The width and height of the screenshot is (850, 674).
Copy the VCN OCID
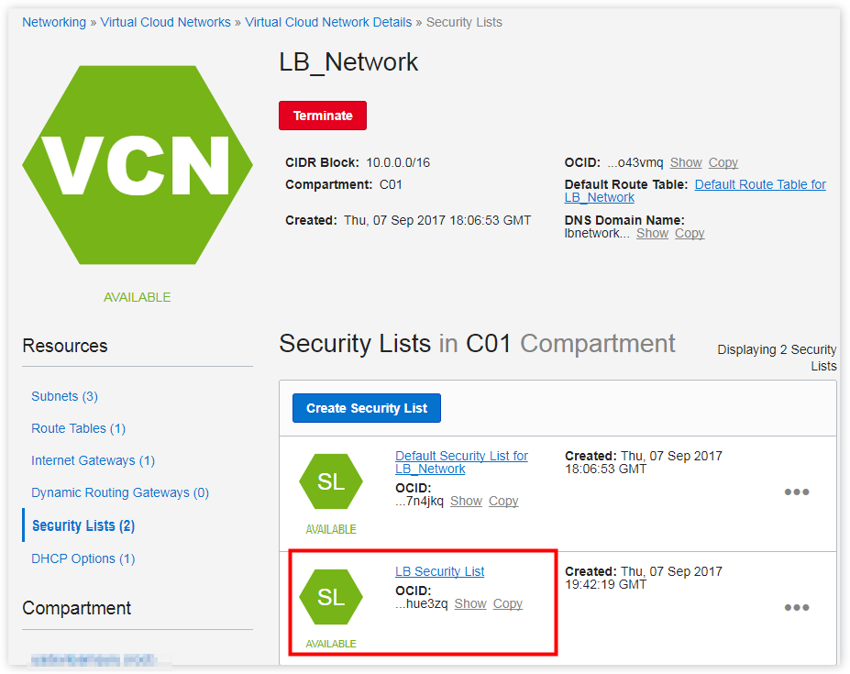723,162
